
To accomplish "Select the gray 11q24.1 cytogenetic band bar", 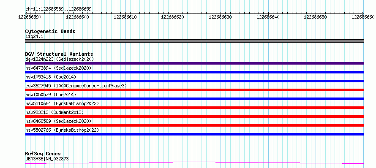I will tap(194, 41).
